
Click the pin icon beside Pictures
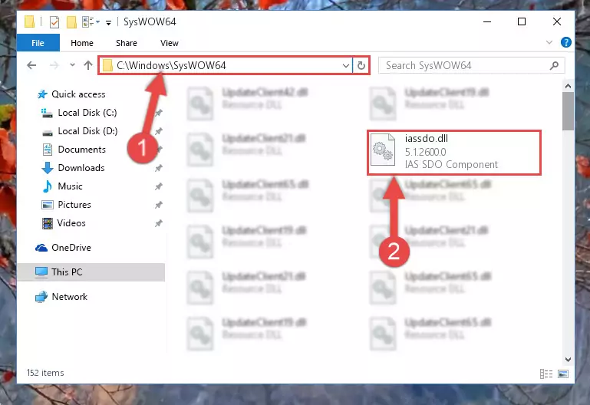[159, 205]
